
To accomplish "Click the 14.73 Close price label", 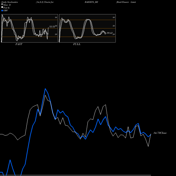I will pyautogui.click(x=160, y=133).
